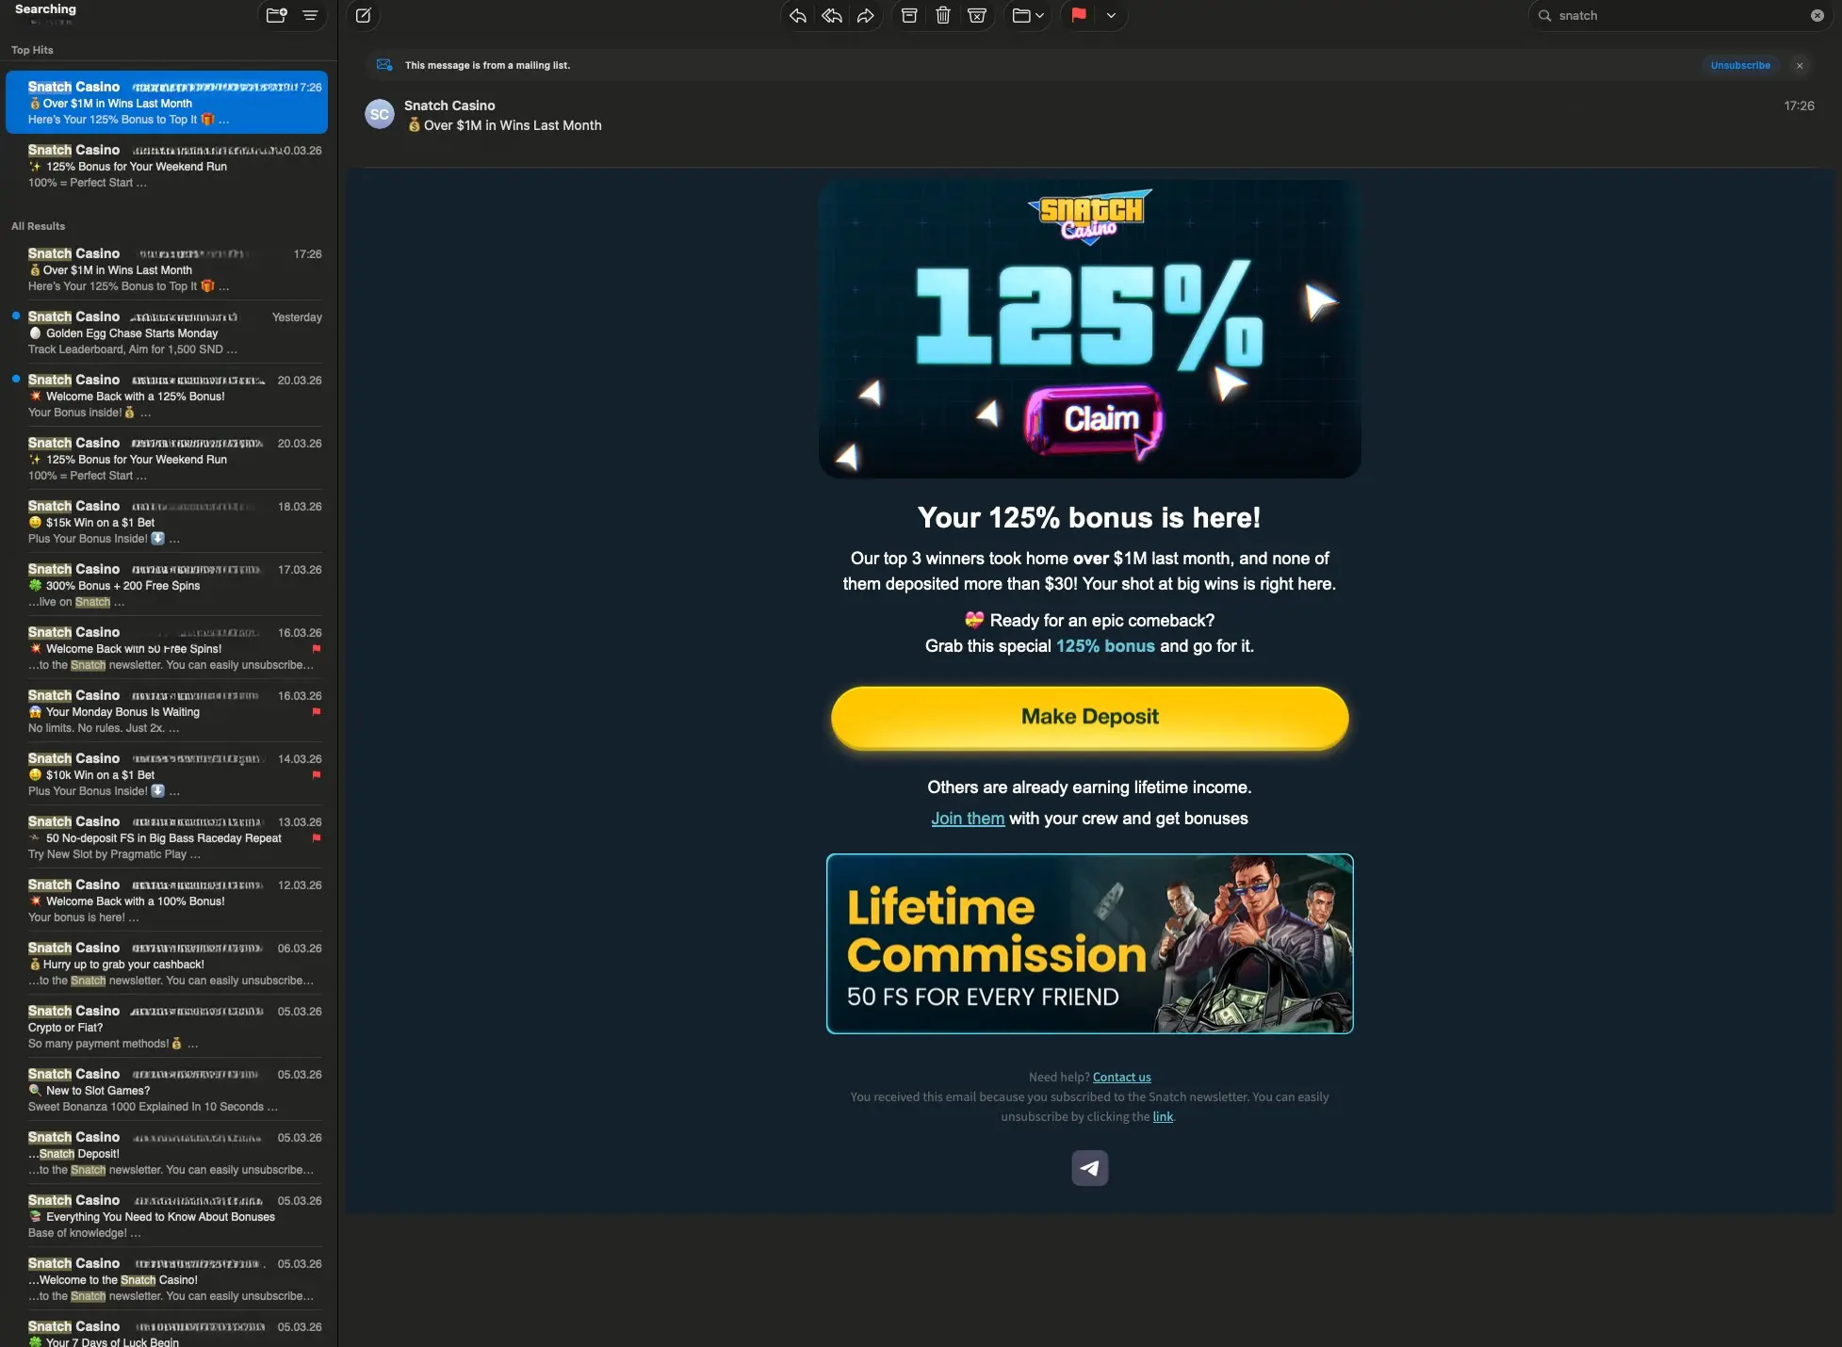Open the message filter icon
1842x1347 pixels.
tap(310, 15)
